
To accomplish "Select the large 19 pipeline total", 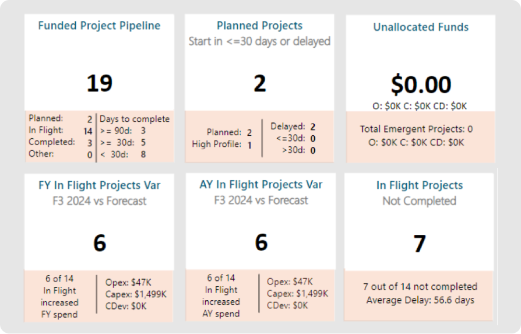I will click(99, 84).
